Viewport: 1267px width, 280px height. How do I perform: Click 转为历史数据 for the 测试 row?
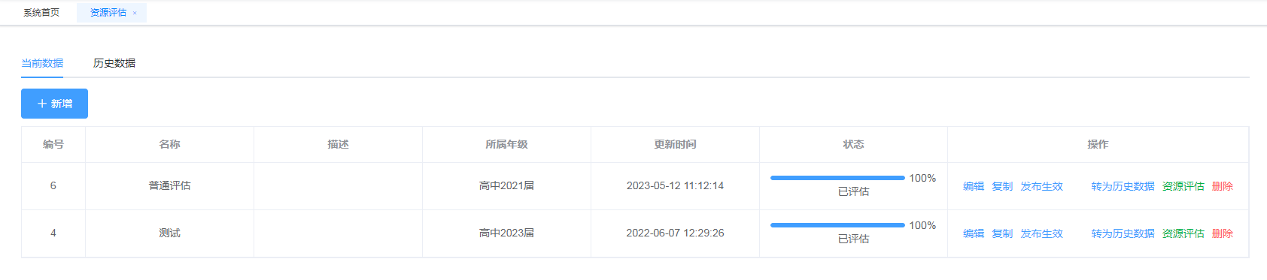(x=1123, y=233)
